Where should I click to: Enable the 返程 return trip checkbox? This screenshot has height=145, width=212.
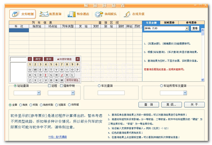coord(50,86)
